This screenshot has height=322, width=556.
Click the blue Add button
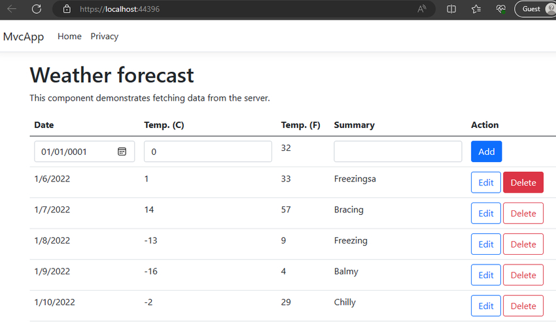coord(486,152)
